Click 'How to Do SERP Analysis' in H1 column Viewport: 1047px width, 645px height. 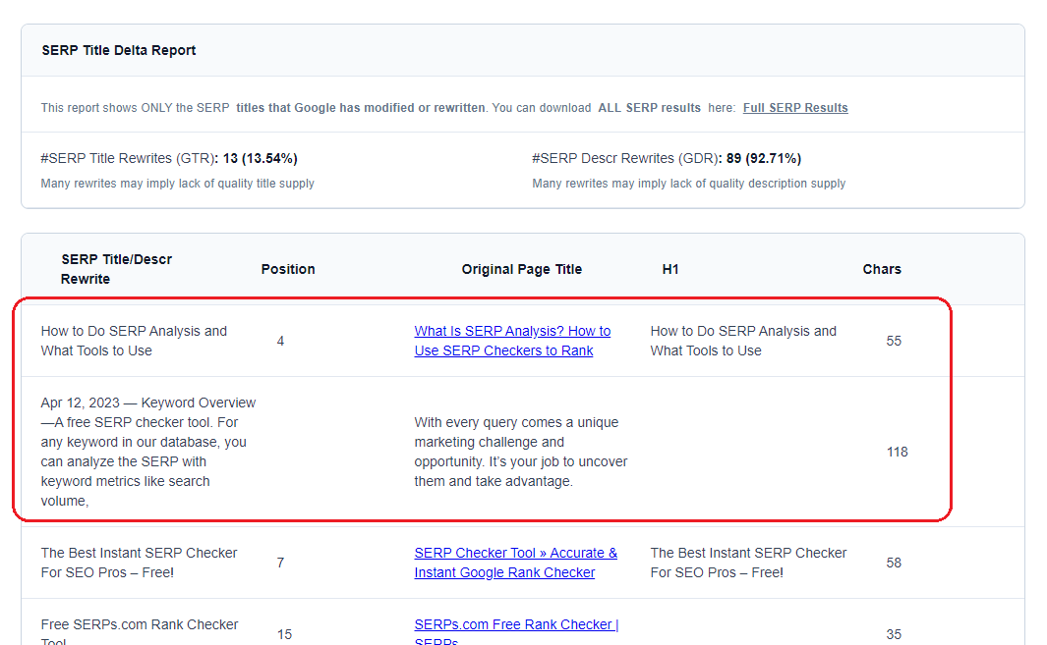click(743, 341)
